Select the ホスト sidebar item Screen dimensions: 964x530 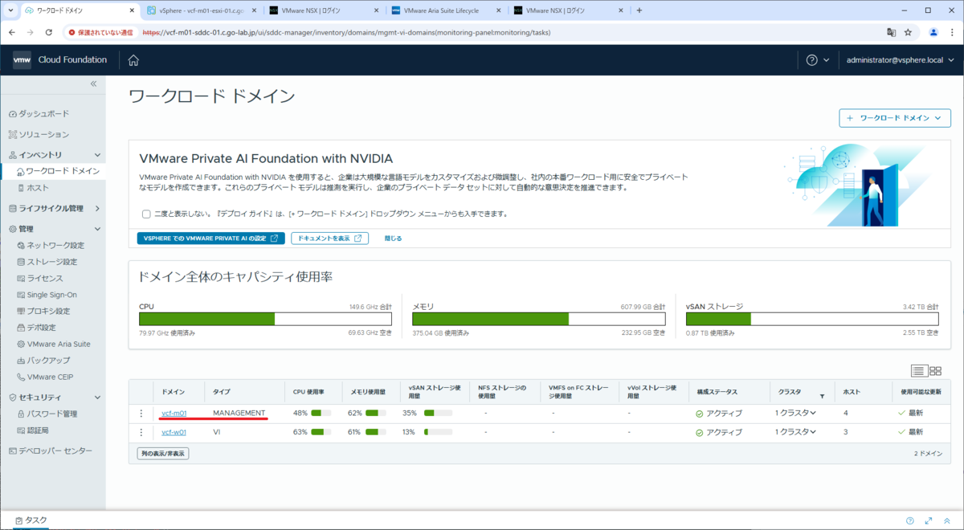point(37,187)
